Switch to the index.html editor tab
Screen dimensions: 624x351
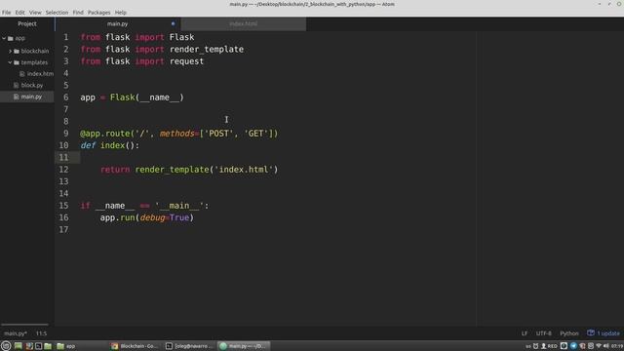click(243, 23)
